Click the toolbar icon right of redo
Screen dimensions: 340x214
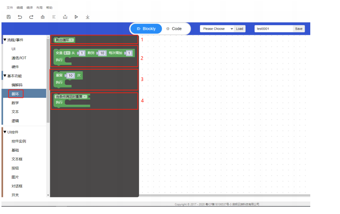click(x=43, y=17)
